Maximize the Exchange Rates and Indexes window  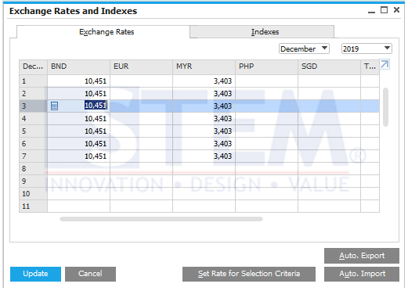click(384, 10)
